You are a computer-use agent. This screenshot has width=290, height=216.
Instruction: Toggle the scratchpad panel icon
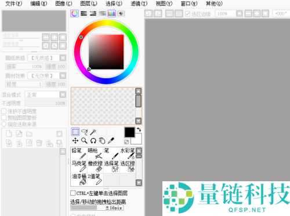coord(121,13)
